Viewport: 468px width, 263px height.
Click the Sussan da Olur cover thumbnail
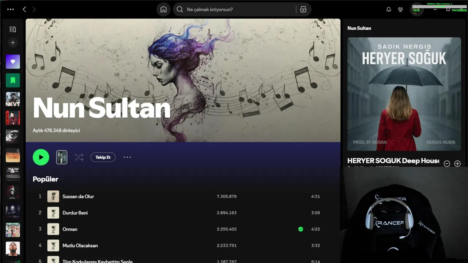click(53, 197)
